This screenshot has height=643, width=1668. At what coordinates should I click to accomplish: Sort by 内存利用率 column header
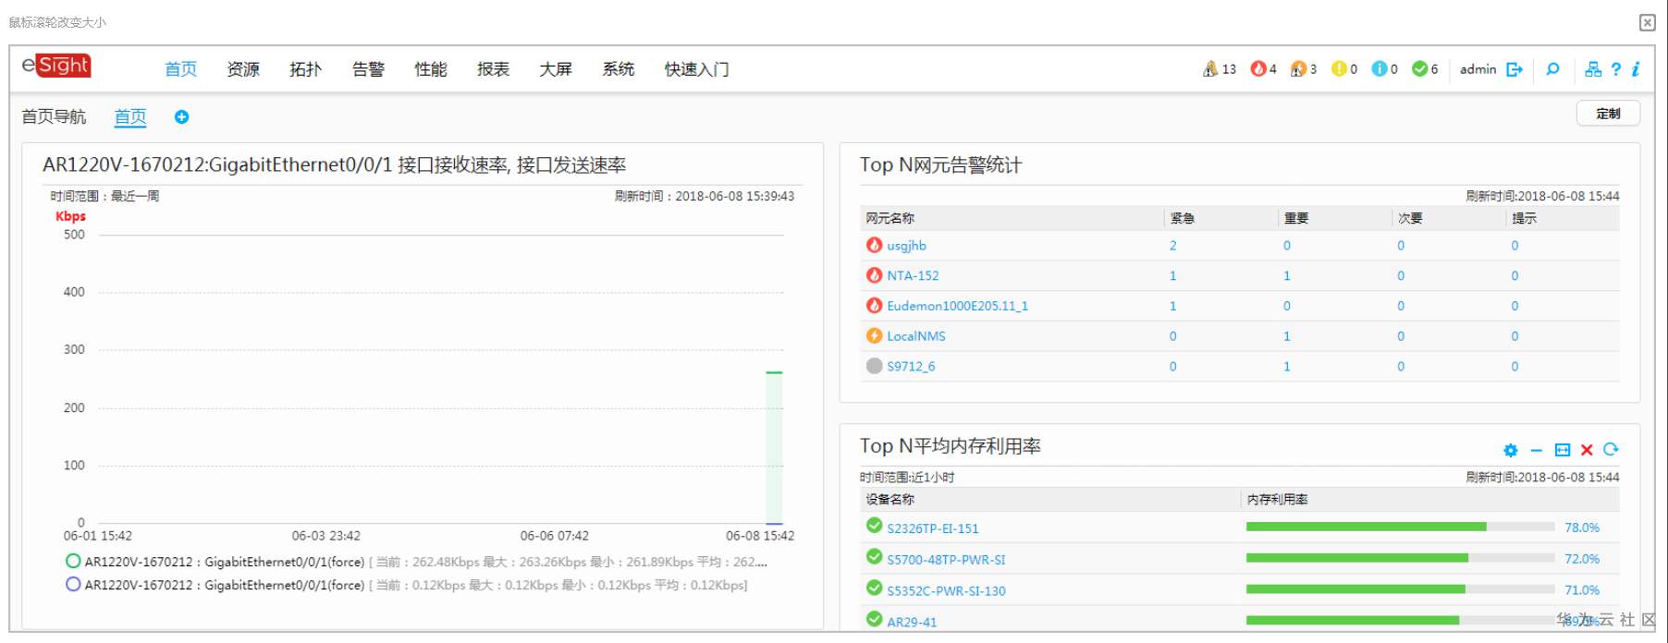(1277, 500)
